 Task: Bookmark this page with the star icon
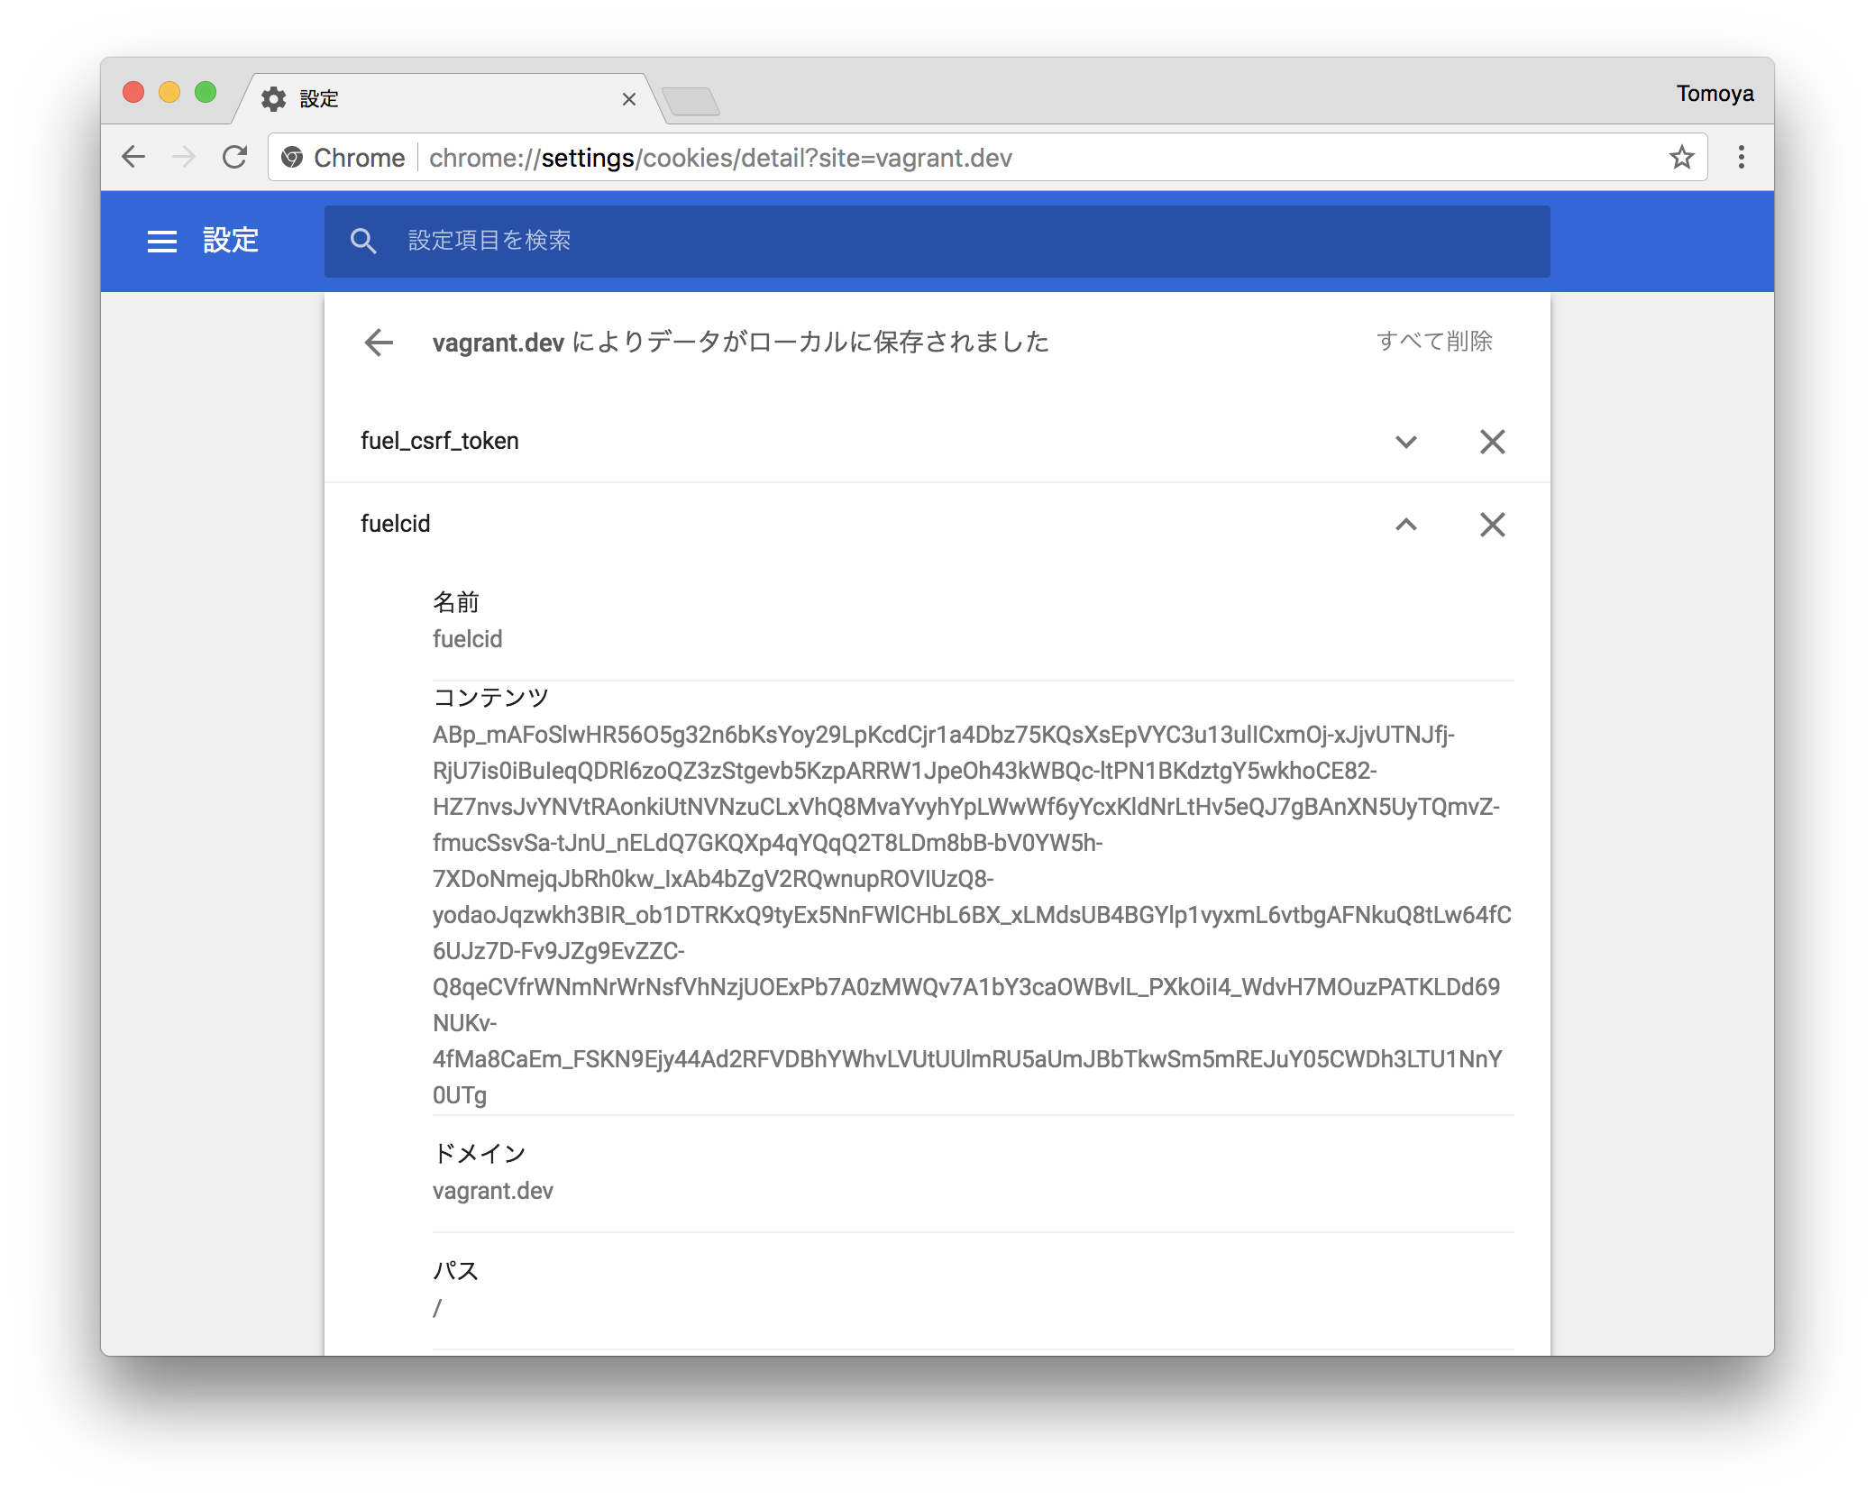1680,158
